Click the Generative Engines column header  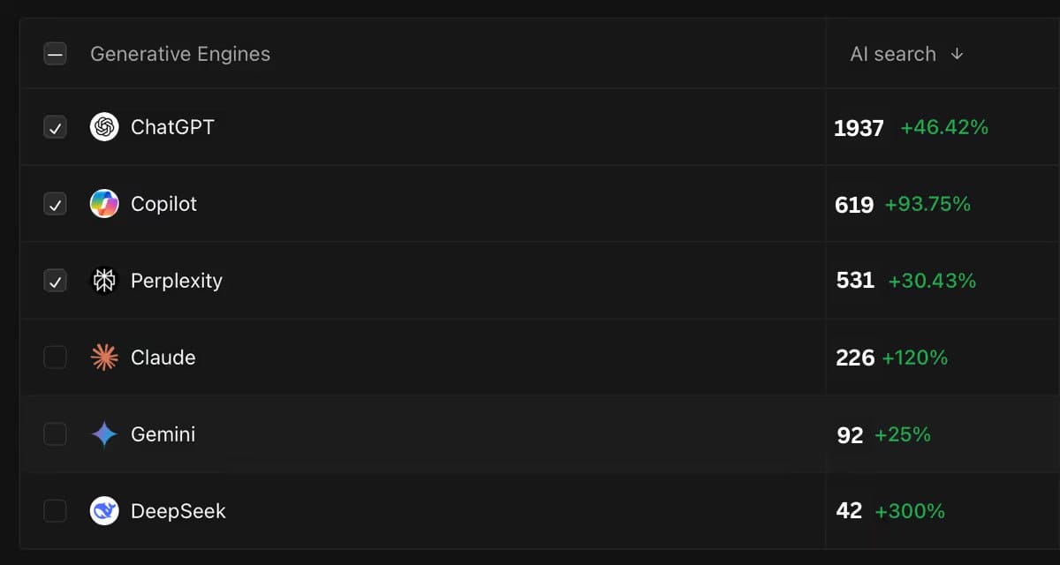pos(180,54)
